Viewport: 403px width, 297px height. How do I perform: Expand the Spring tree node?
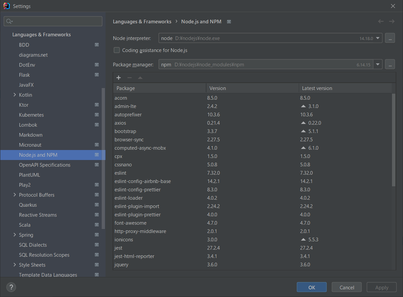pos(14,235)
